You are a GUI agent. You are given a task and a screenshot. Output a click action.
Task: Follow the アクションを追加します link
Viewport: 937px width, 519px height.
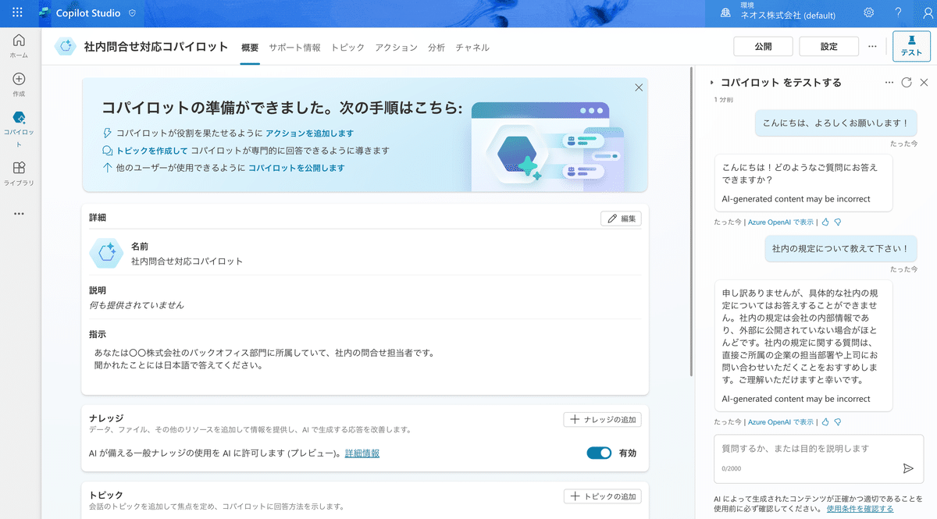(309, 133)
